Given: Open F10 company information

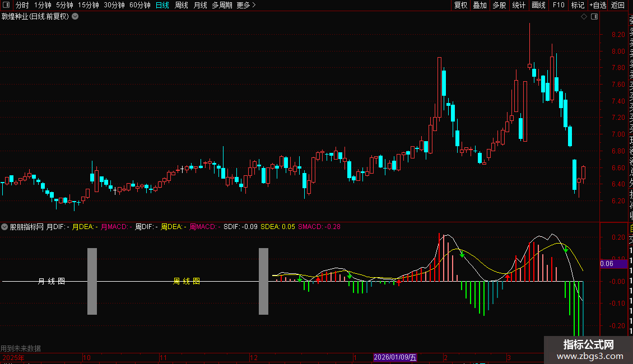Looking at the screenshot, I should coord(558,5).
